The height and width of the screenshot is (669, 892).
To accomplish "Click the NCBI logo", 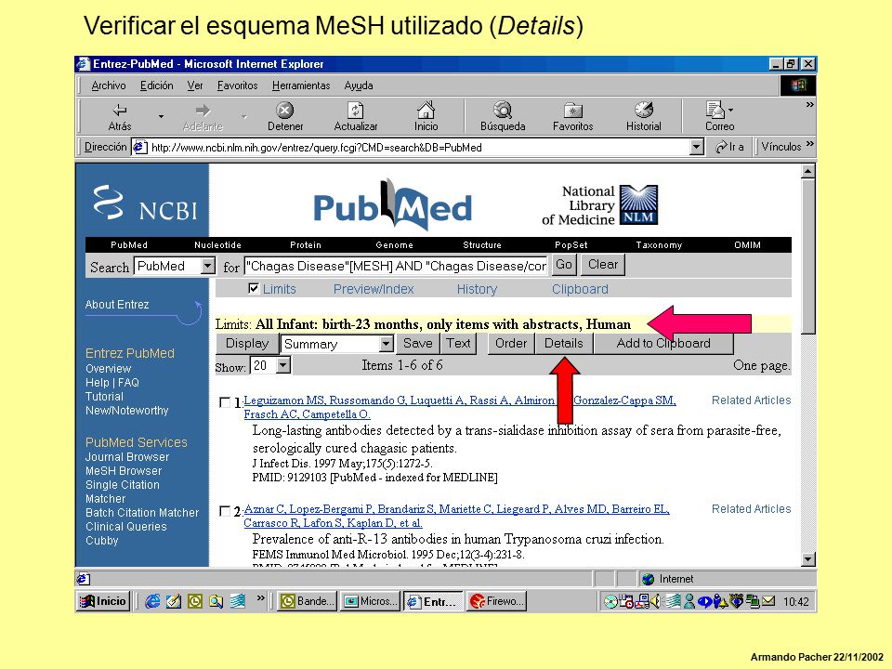I will (146, 203).
